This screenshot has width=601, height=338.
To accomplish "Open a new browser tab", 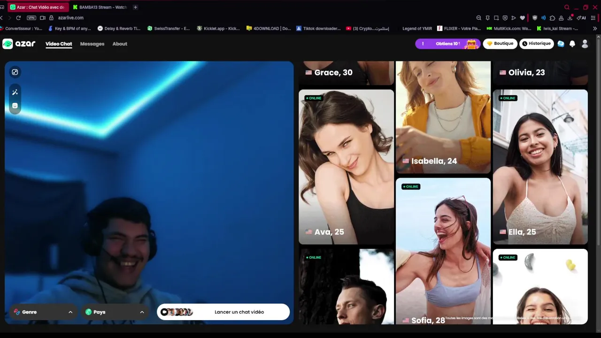I will tap(135, 7).
